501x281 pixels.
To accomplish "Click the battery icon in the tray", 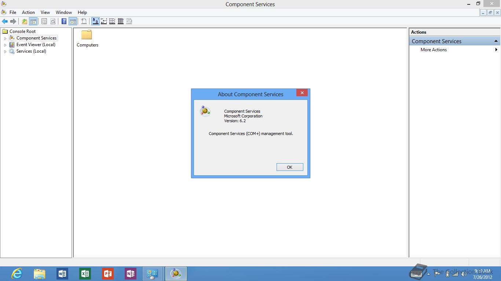I will (447, 274).
